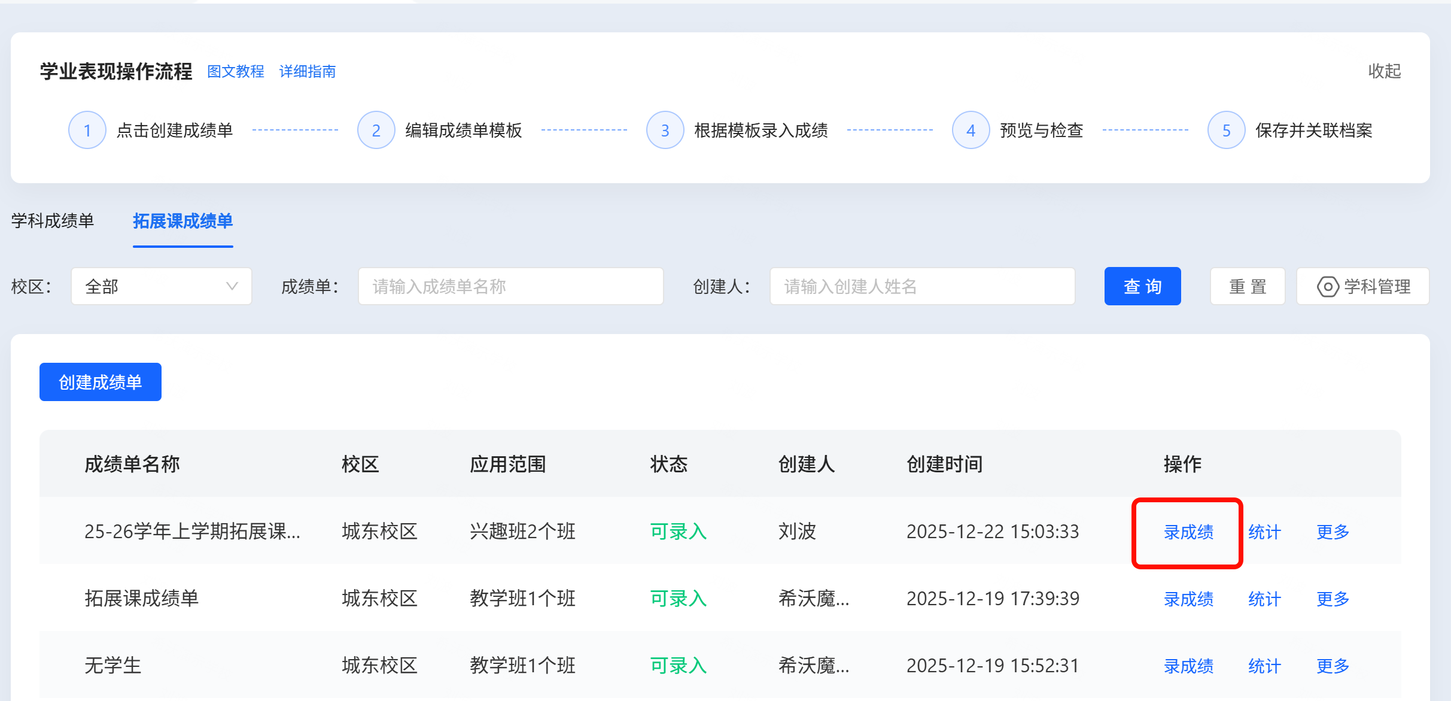
Task: Click the 重置 reset button
Action: point(1248,286)
